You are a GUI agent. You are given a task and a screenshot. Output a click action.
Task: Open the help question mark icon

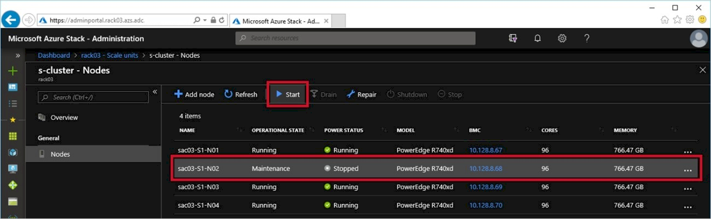(586, 38)
